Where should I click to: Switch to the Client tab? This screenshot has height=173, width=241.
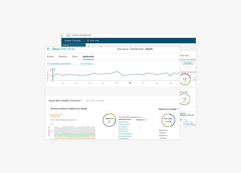coord(75,56)
